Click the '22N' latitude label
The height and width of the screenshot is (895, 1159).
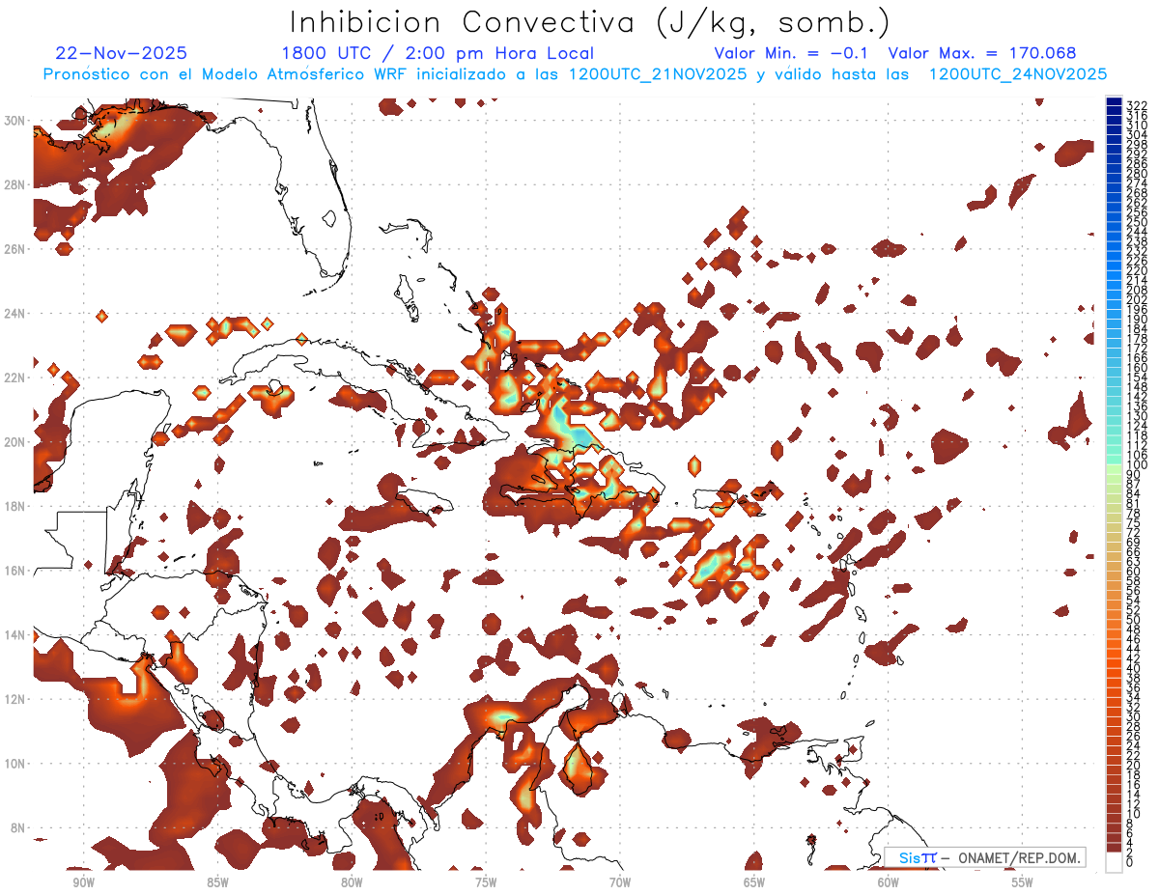click(x=16, y=378)
